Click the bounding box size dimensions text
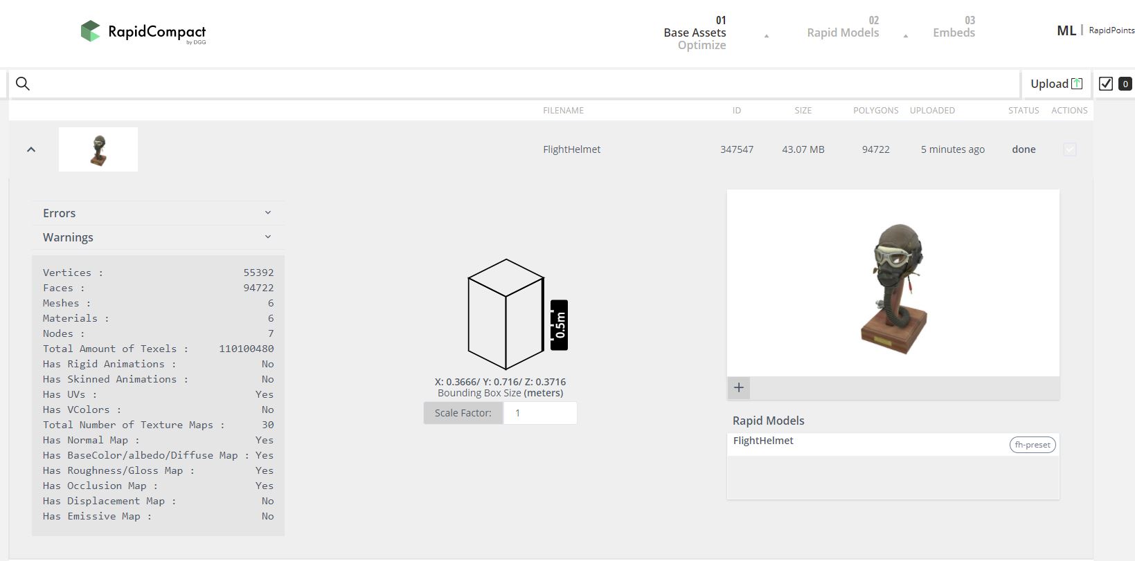 click(500, 382)
